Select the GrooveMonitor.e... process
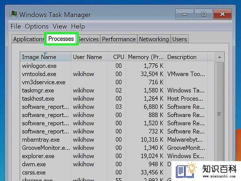 pos(118,148)
